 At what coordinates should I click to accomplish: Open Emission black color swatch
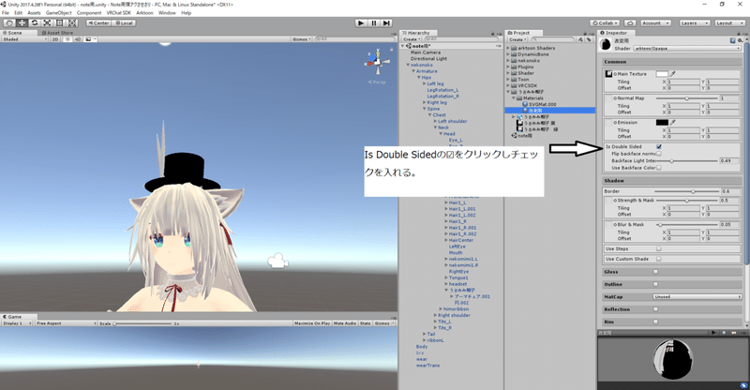[662, 123]
